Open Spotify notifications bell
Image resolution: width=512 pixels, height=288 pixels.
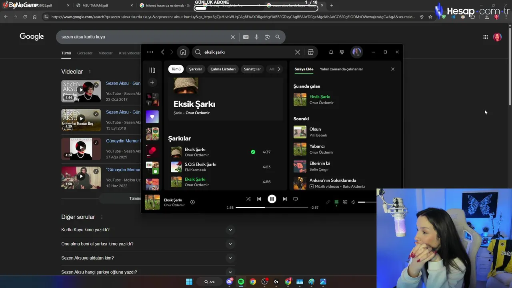331,52
